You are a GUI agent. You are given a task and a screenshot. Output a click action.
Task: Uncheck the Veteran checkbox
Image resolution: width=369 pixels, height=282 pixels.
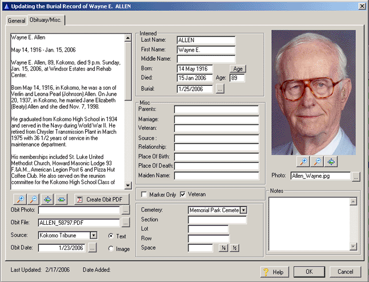point(183,194)
